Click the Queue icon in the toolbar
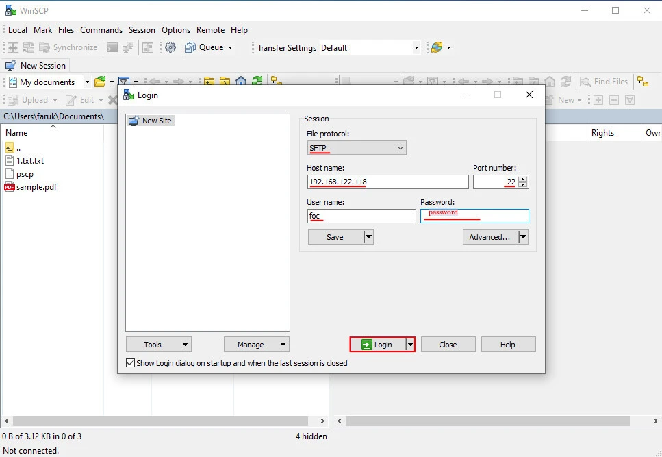The height and width of the screenshot is (457, 662). (190, 47)
